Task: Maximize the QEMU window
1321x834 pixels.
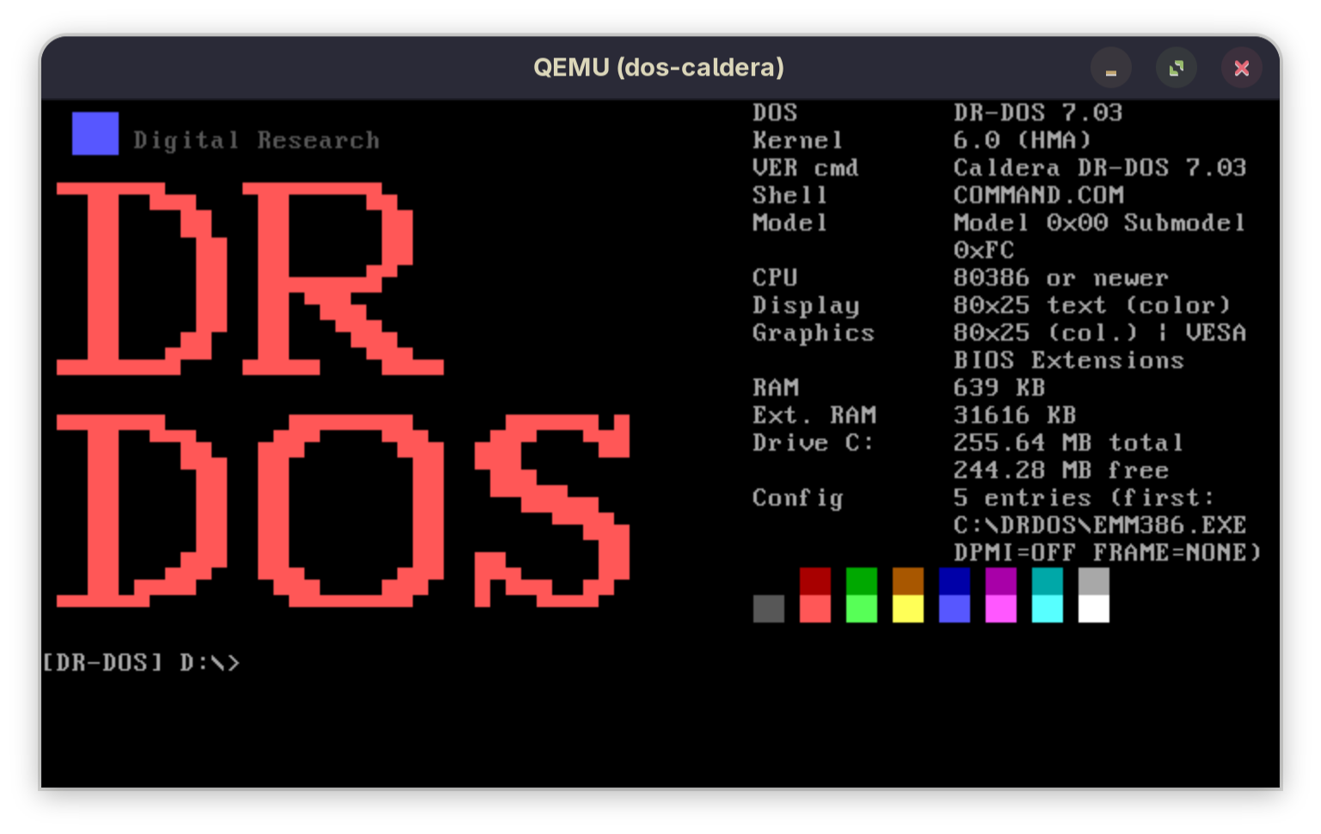Action: point(1176,68)
